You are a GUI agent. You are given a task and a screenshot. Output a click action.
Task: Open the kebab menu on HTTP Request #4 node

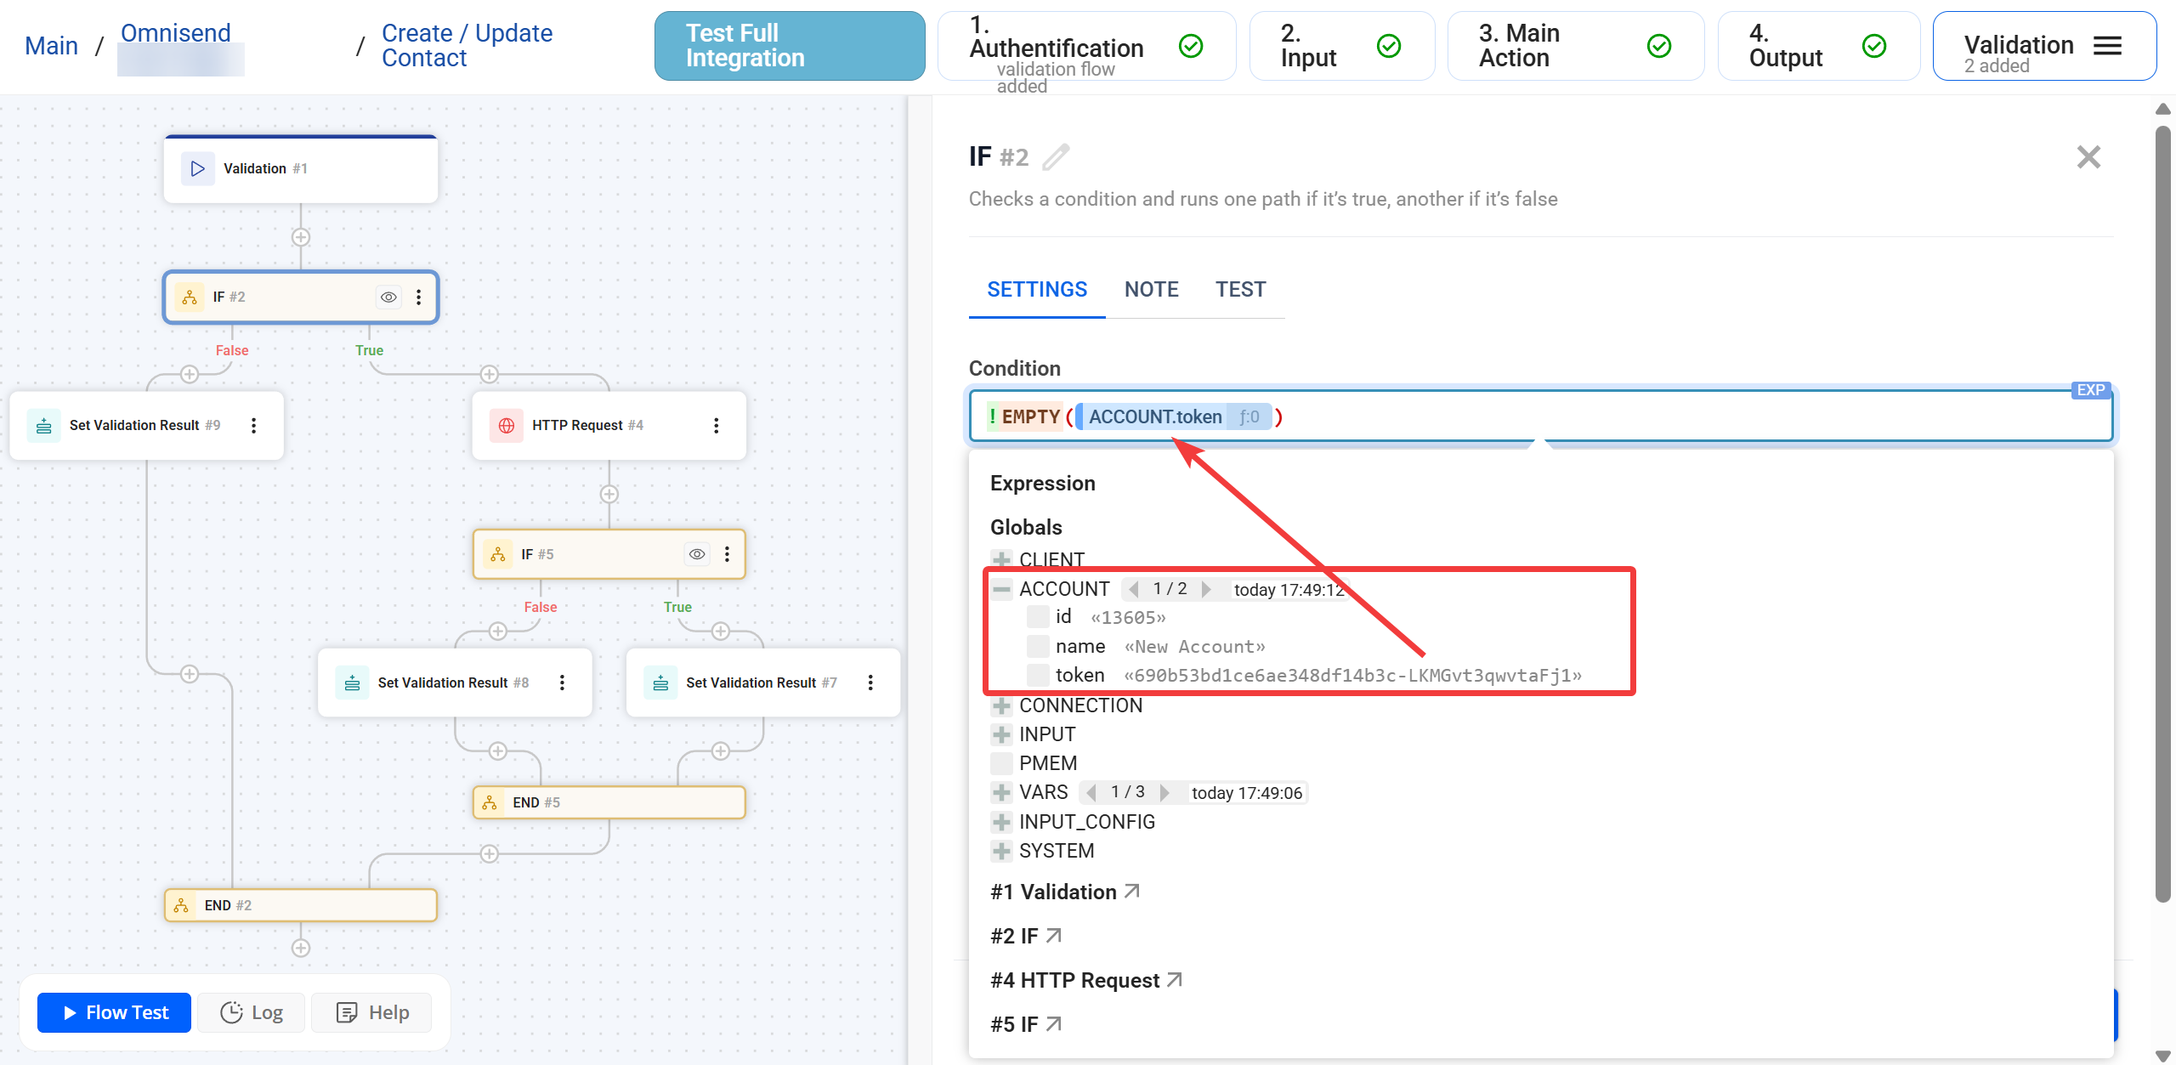pyautogui.click(x=717, y=425)
